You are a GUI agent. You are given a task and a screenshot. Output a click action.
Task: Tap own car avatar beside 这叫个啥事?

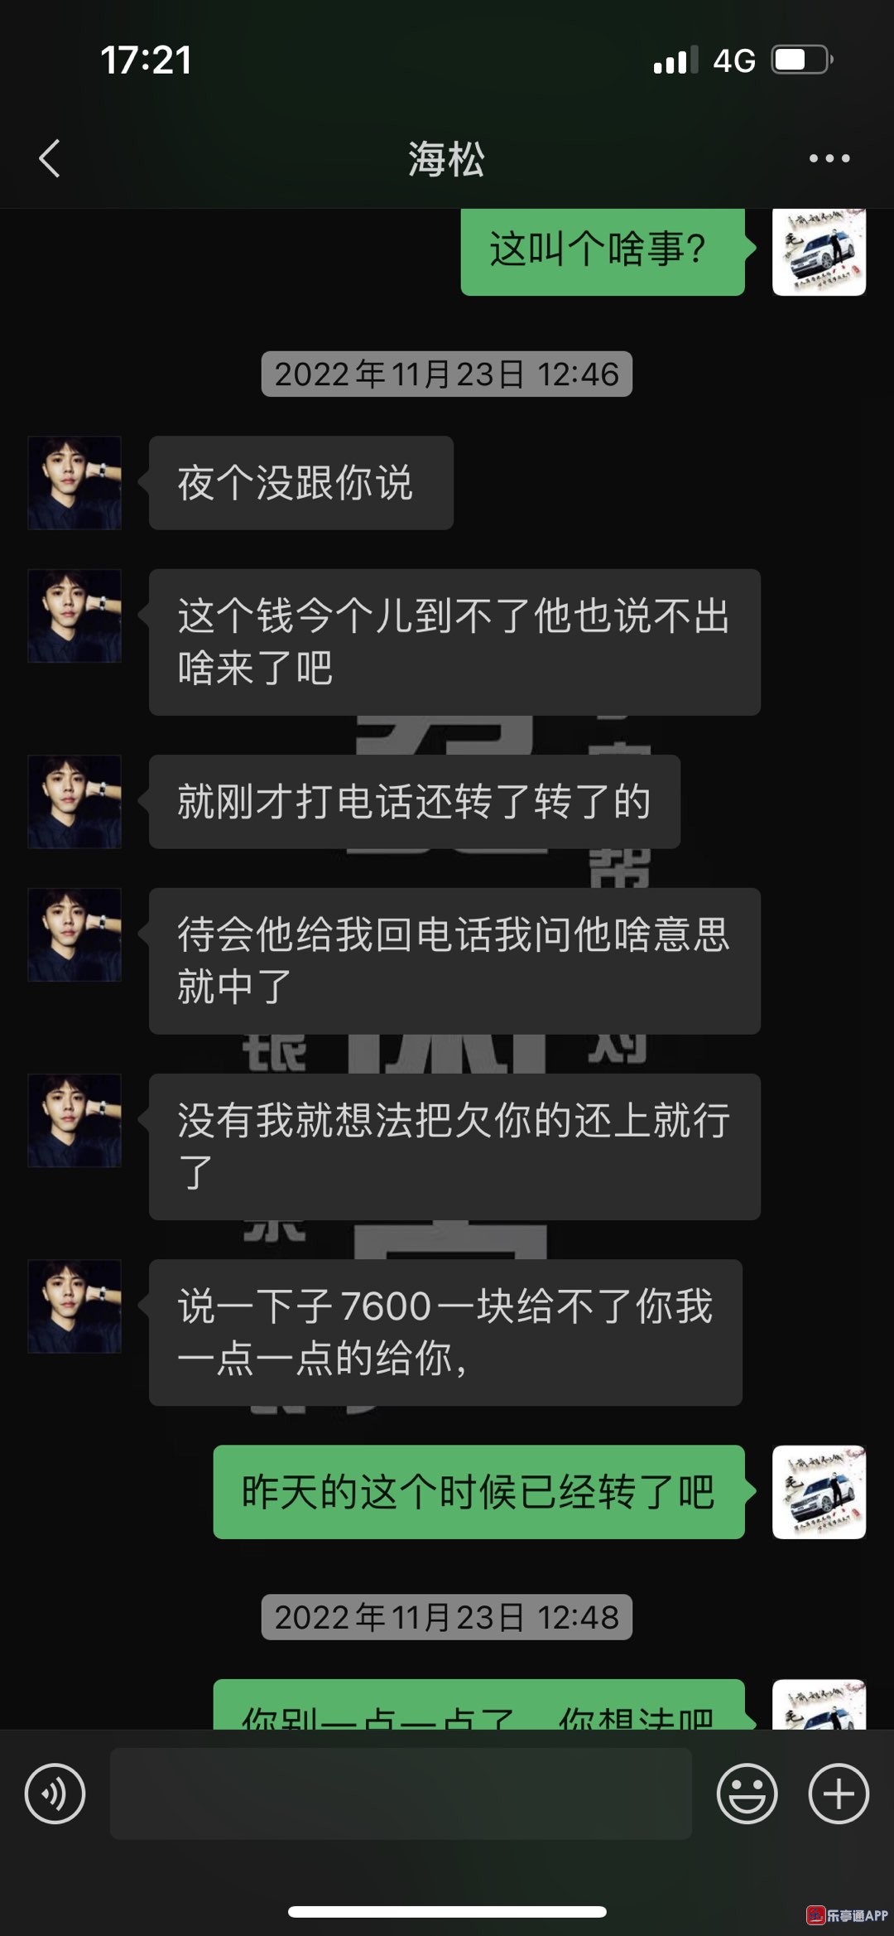819,251
